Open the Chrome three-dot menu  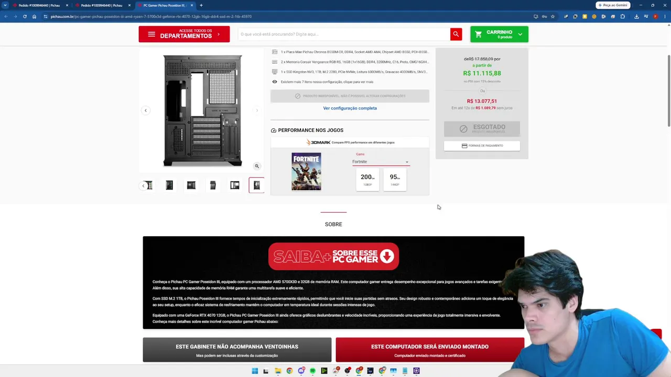[665, 16]
